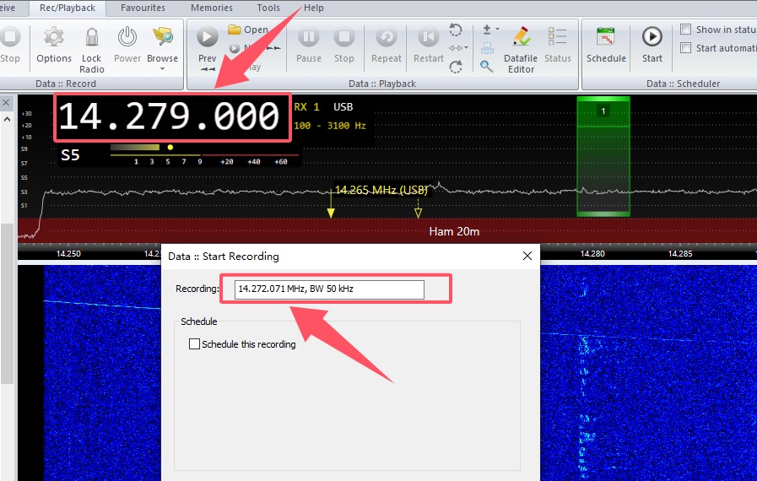Expand the plus-minus dropdown arrow
The width and height of the screenshot is (757, 481).
tap(497, 30)
